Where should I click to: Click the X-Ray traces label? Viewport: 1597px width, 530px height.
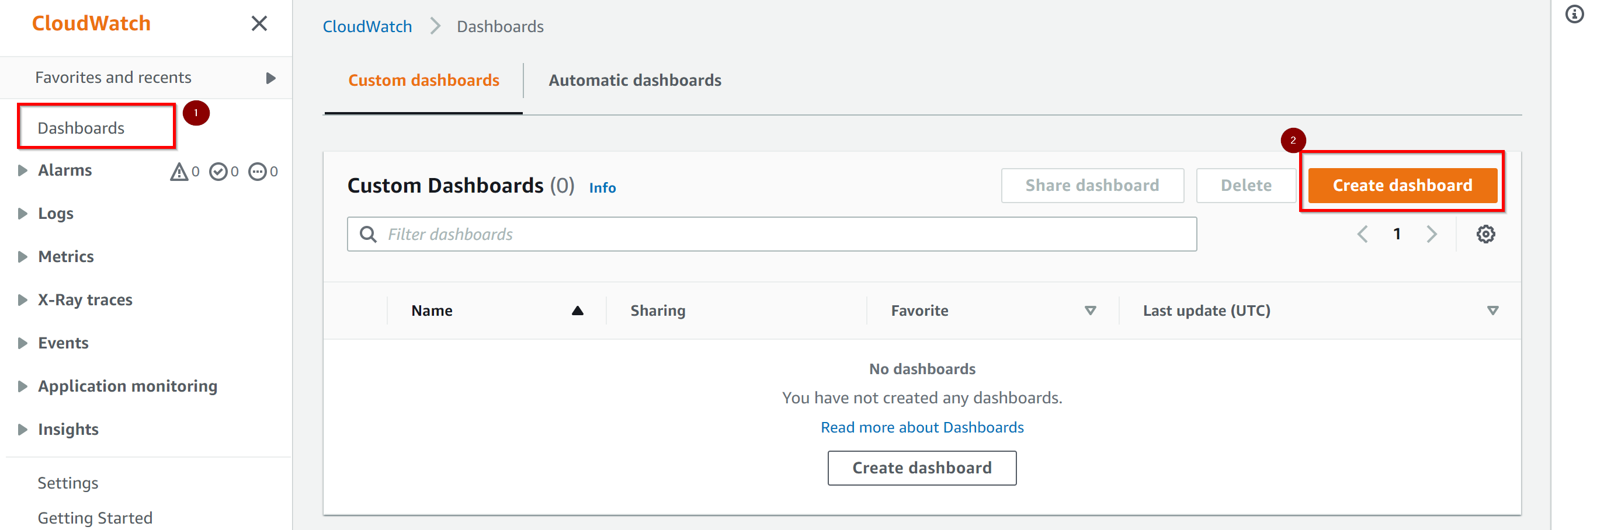tap(85, 300)
